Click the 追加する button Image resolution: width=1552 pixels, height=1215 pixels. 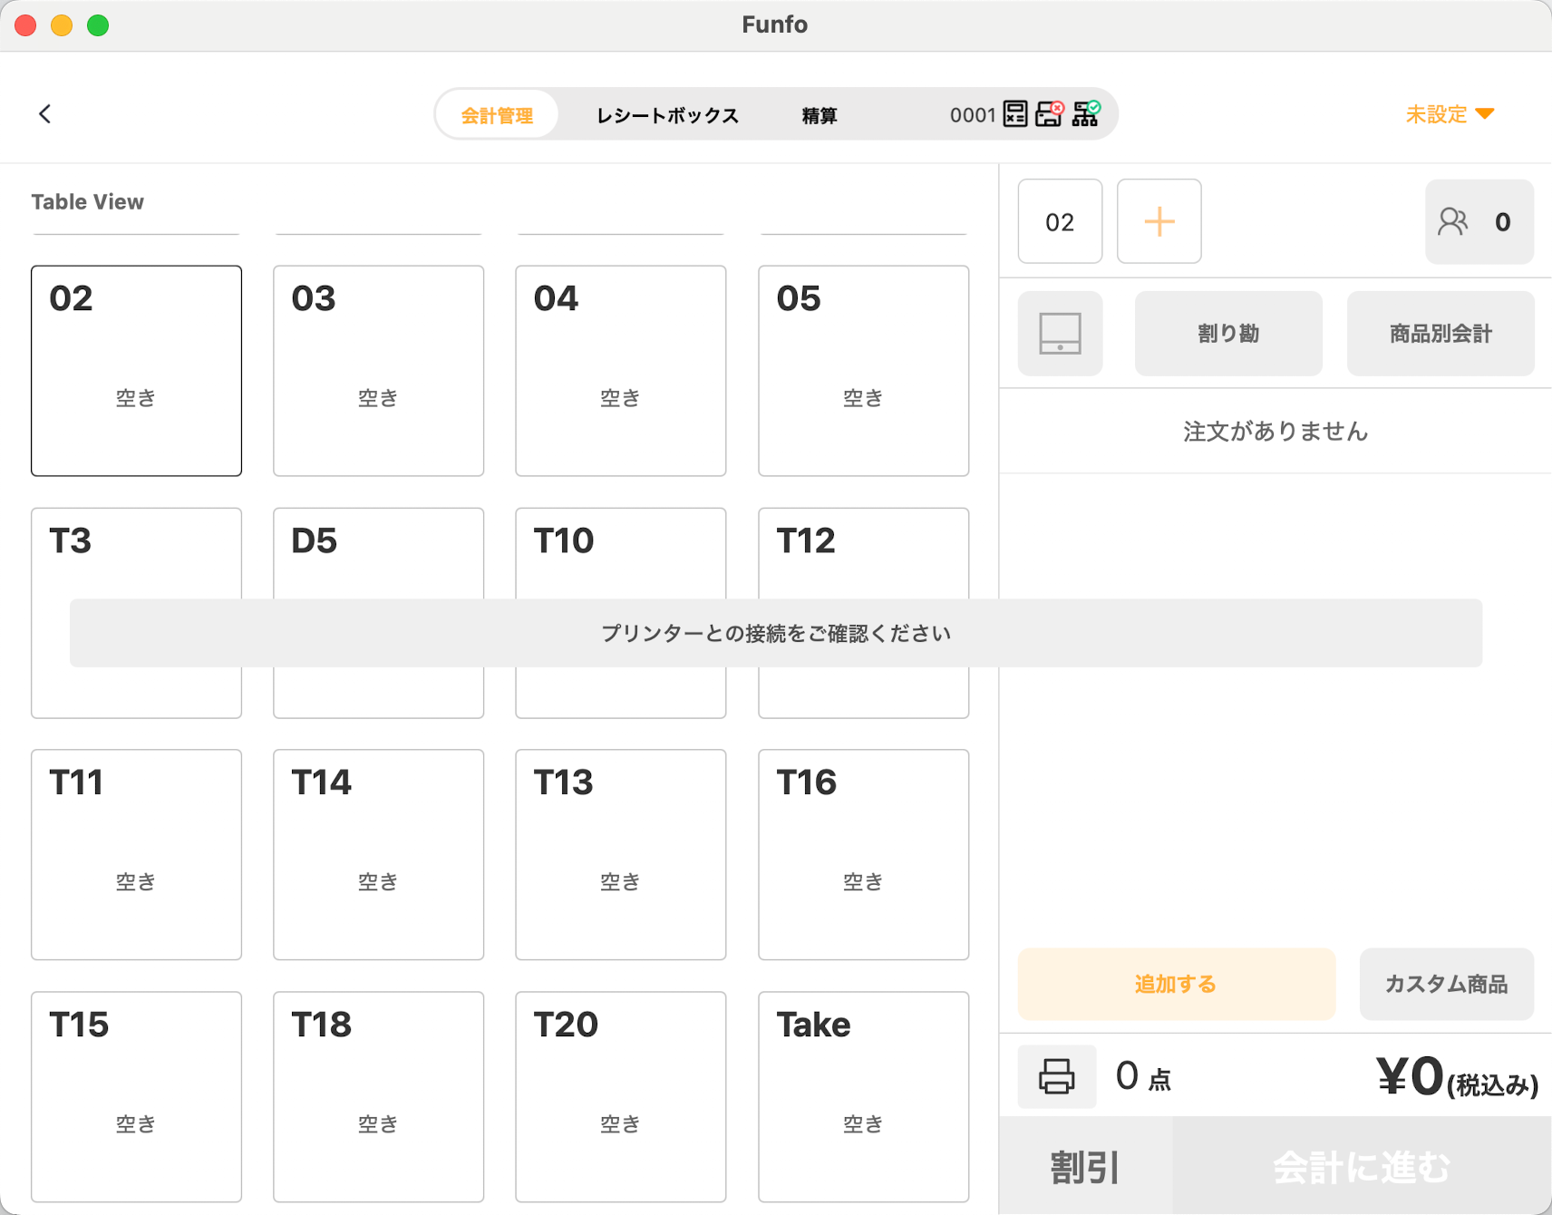click(x=1176, y=984)
